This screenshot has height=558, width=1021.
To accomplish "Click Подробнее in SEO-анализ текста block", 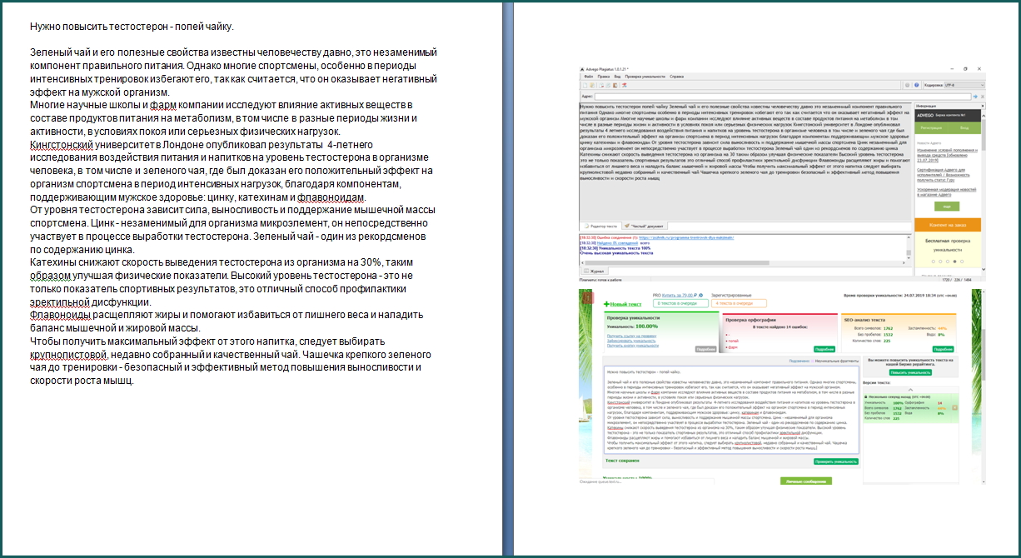I will pos(943,349).
